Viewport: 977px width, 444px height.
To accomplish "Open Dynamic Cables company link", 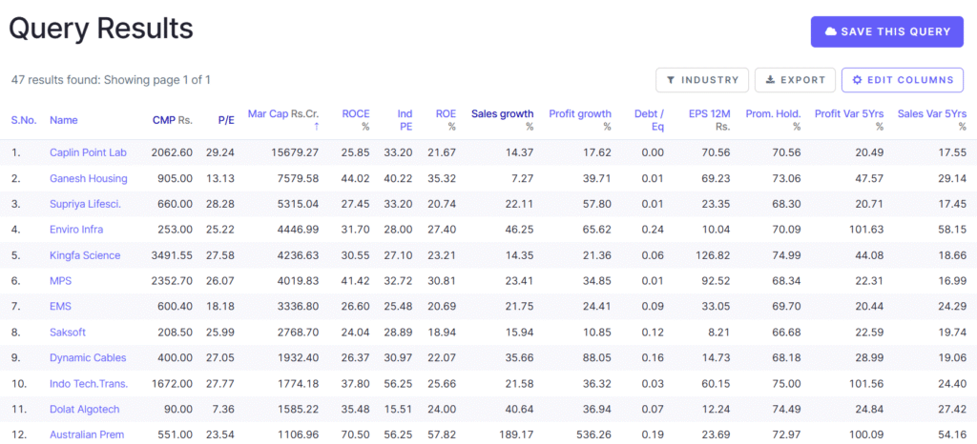I will coord(88,357).
